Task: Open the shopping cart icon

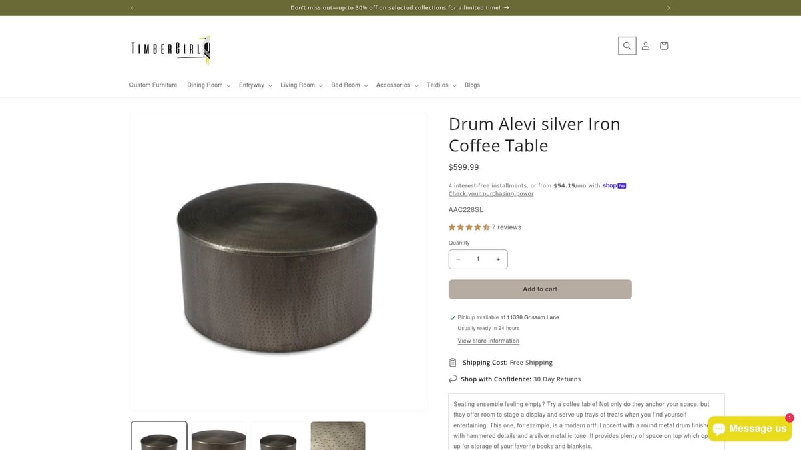Action: coord(663,46)
